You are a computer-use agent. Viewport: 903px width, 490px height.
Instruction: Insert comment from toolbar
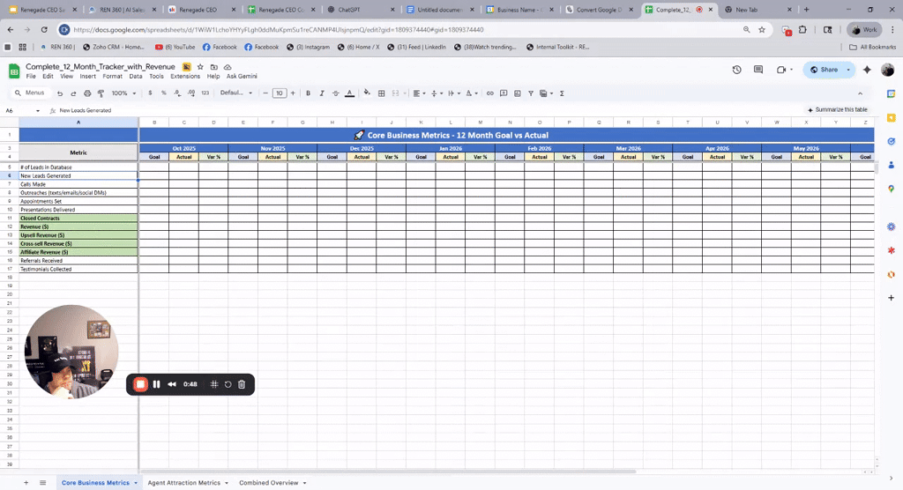[x=504, y=93]
